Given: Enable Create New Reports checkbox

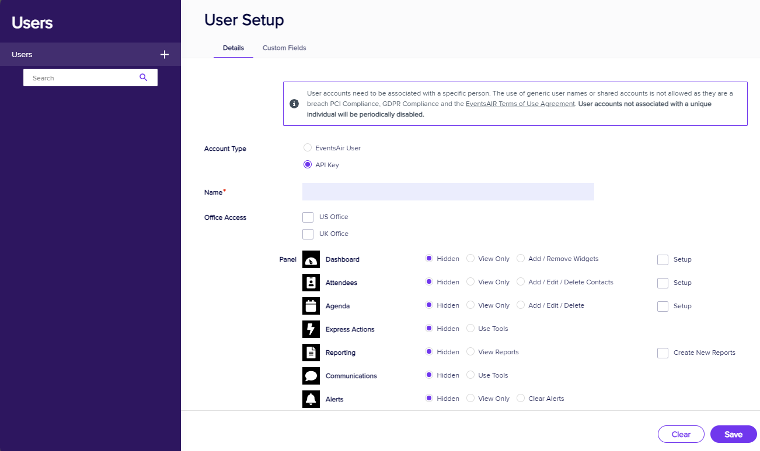Looking at the screenshot, I should click(x=663, y=353).
